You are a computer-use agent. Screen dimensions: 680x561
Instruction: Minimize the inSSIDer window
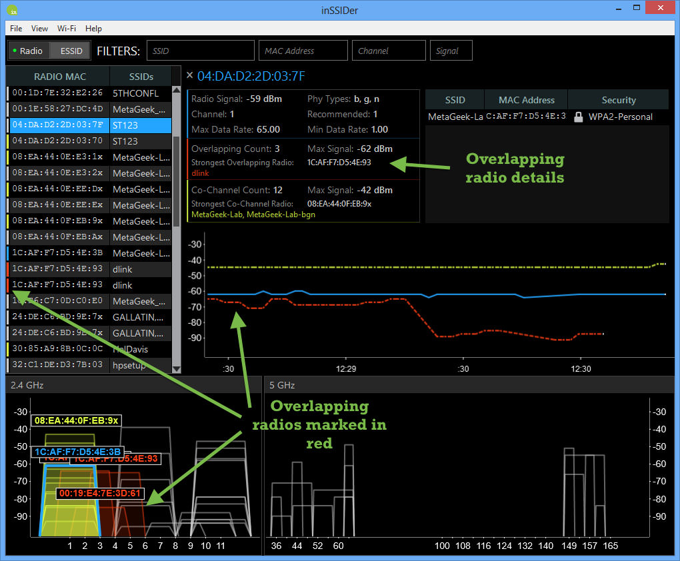pyautogui.click(x=619, y=9)
